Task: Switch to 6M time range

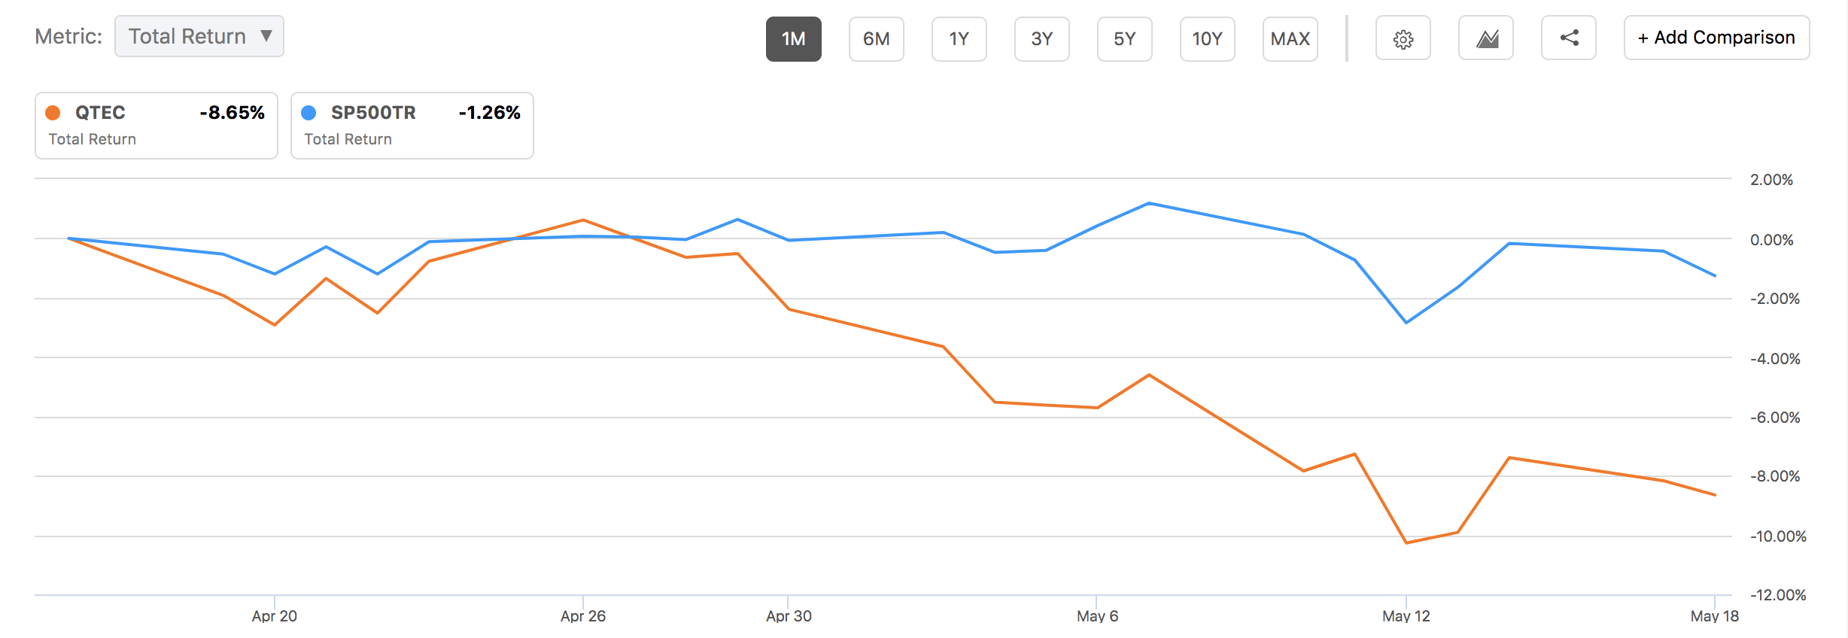Action: point(876,38)
